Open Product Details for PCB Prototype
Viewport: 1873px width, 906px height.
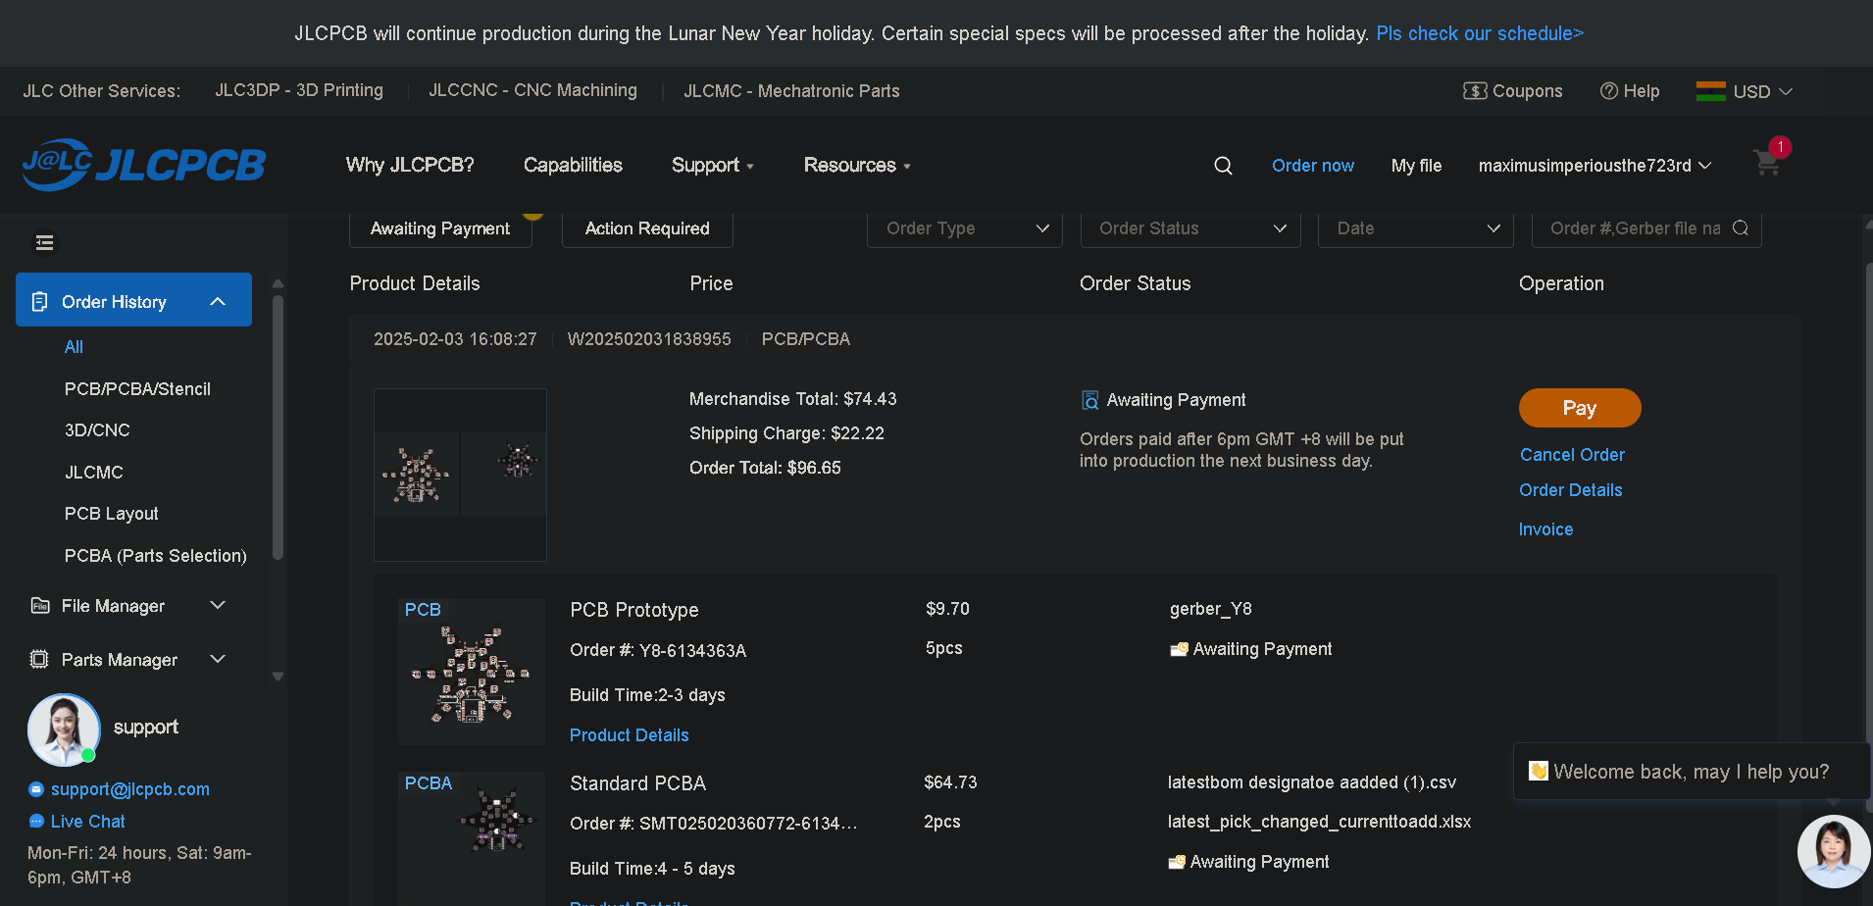click(629, 735)
